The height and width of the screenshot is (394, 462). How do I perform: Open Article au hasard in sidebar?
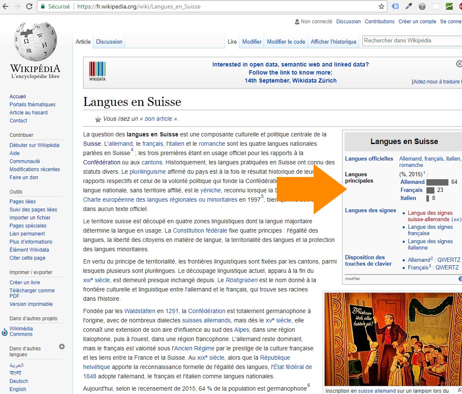click(28, 113)
